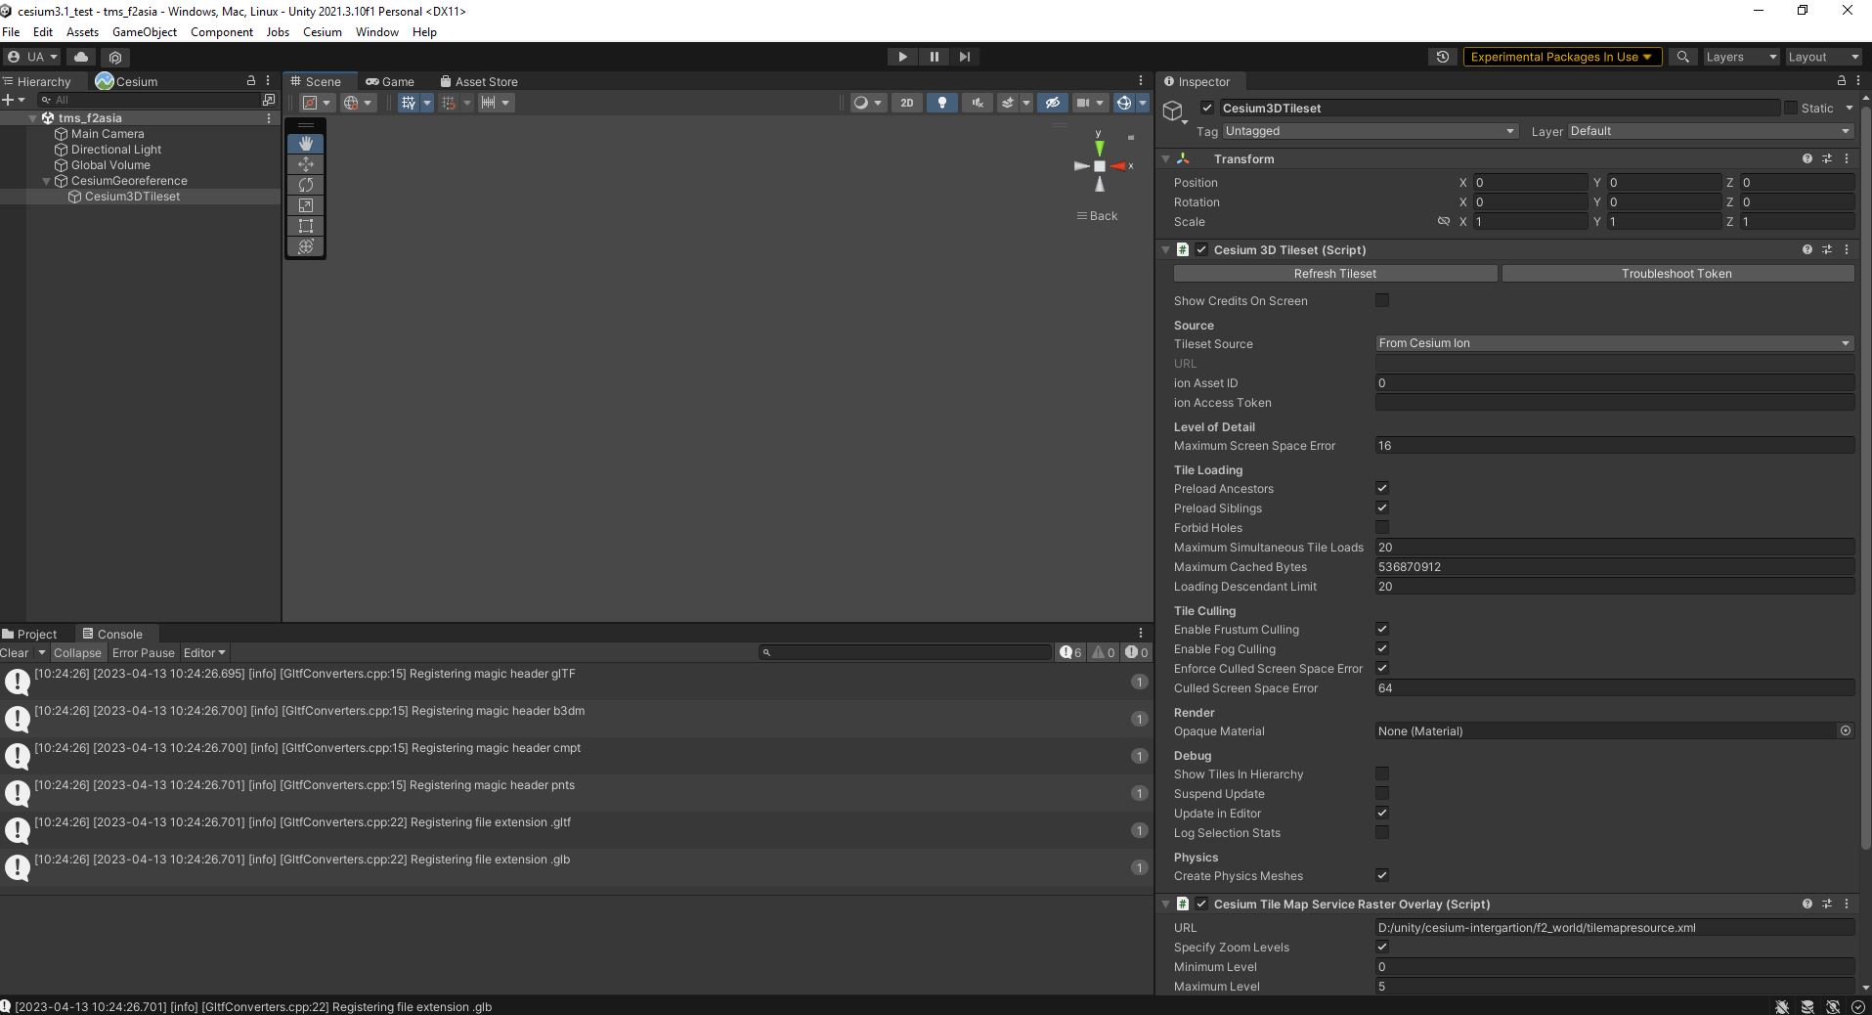
Task: Toggle Console Collapse button
Action: point(77,652)
